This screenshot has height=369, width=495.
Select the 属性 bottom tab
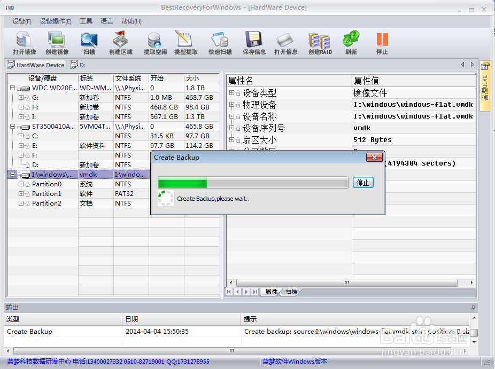pyautogui.click(x=271, y=292)
